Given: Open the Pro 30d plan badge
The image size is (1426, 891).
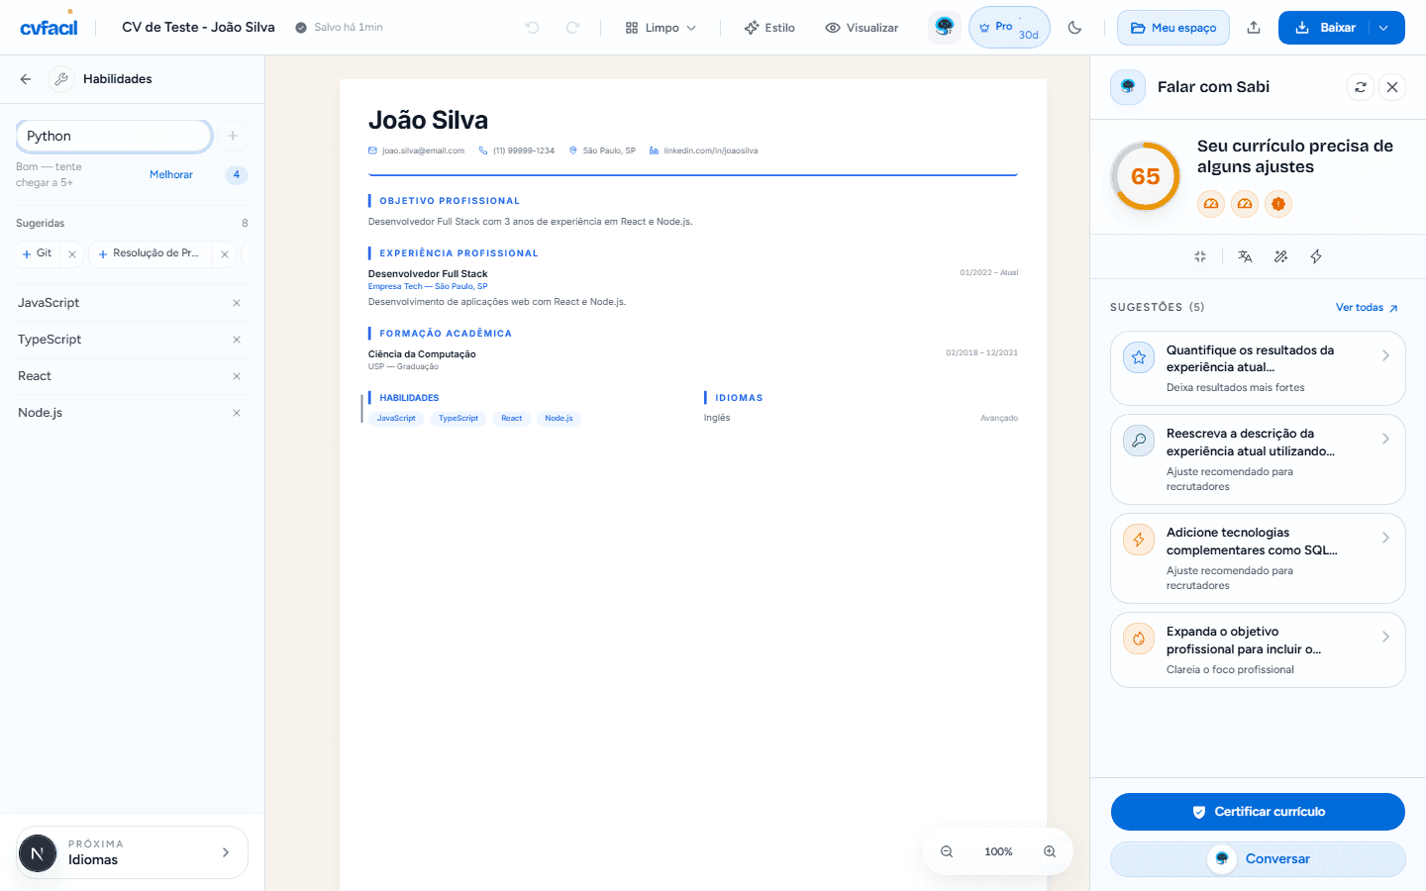Looking at the screenshot, I should [x=1009, y=28].
